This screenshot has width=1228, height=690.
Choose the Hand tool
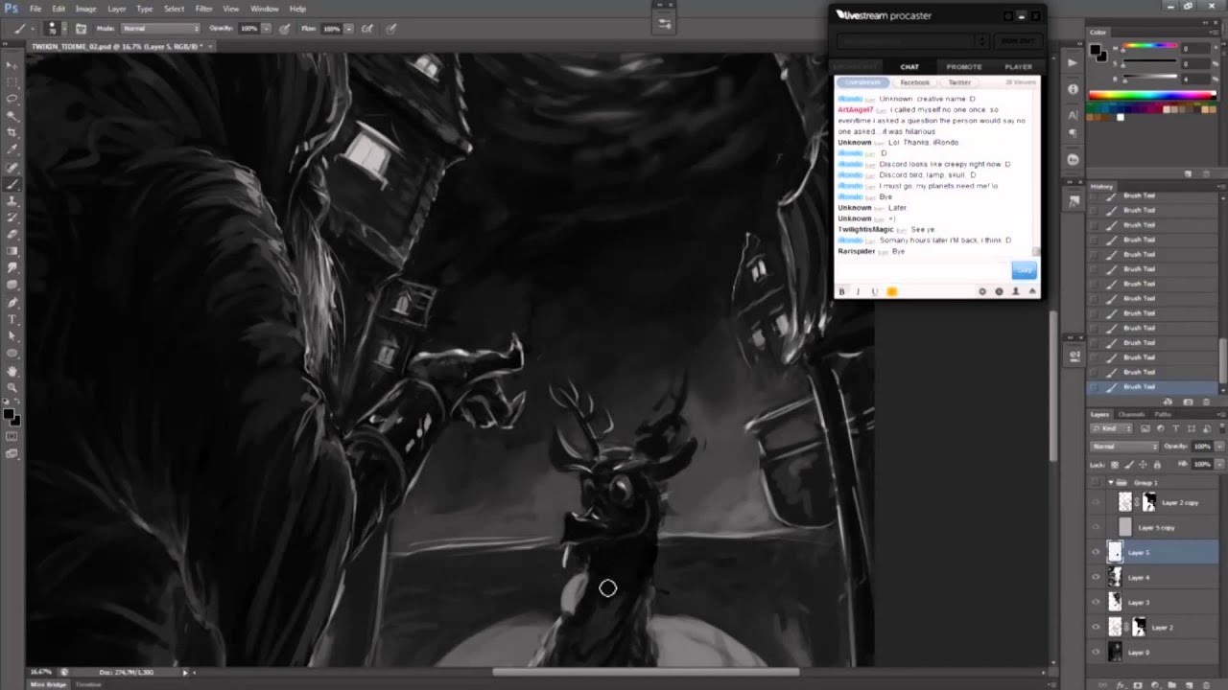[12, 371]
